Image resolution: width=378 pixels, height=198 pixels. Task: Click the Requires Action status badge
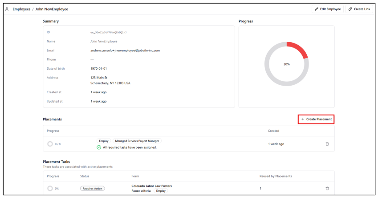point(92,188)
